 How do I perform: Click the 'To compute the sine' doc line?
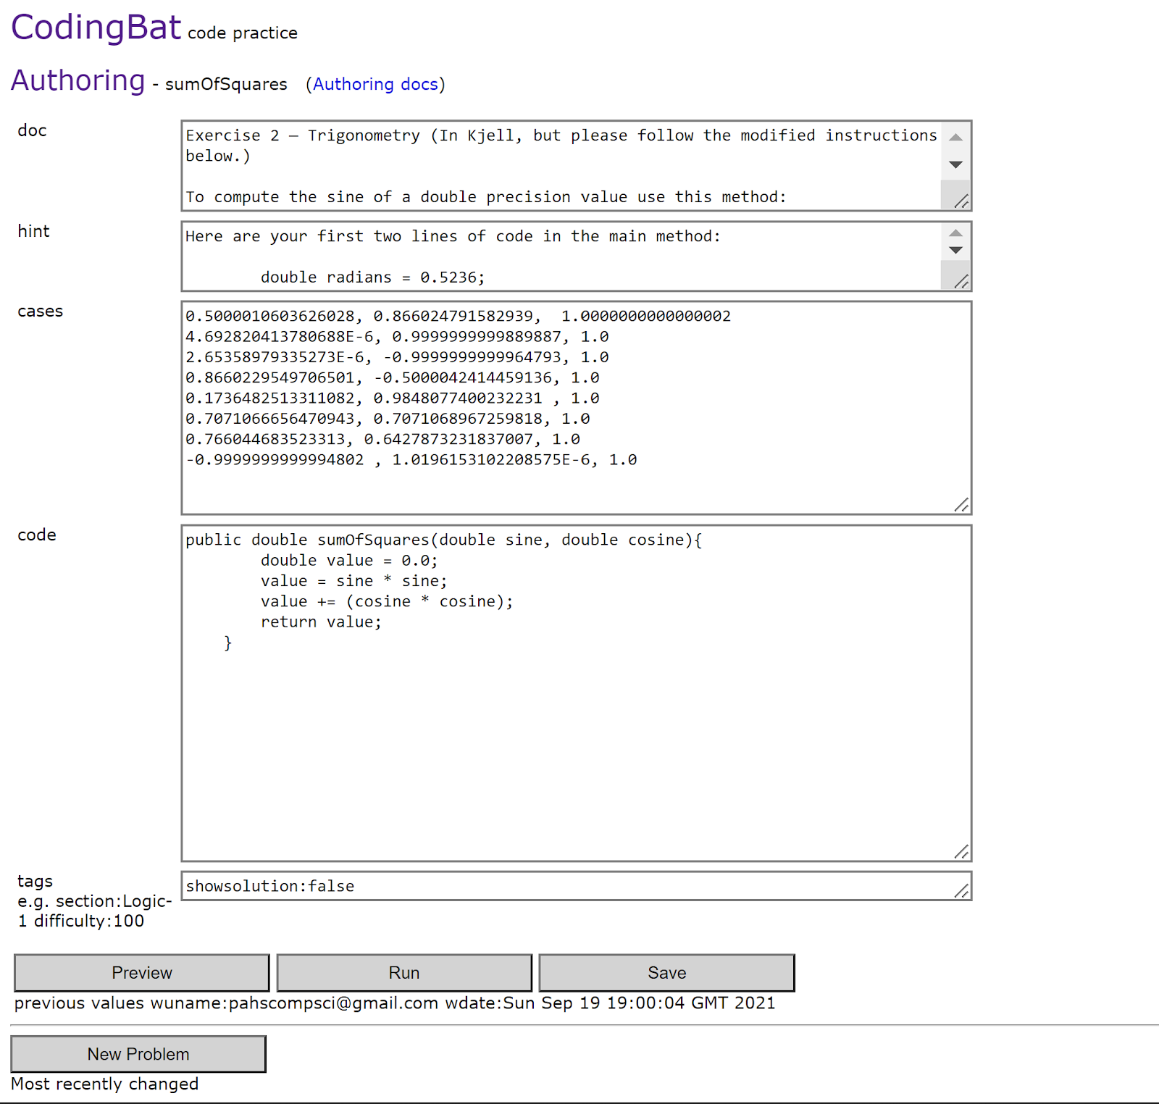pyautogui.click(x=485, y=197)
